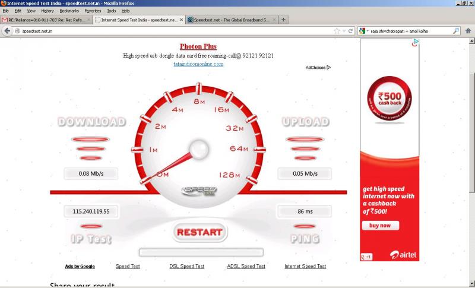Screen dimensions: 475x288
Task: Click the AdChoices icon near the ad
Action: (329, 68)
